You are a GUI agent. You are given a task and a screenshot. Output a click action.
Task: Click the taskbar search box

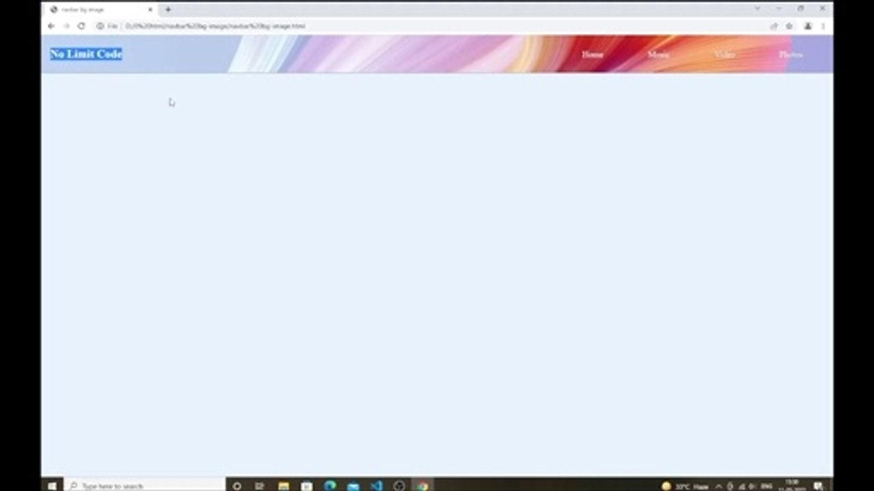click(x=145, y=486)
